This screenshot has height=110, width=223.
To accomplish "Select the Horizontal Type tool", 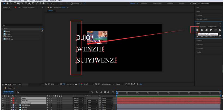I will (x=32, y=4).
